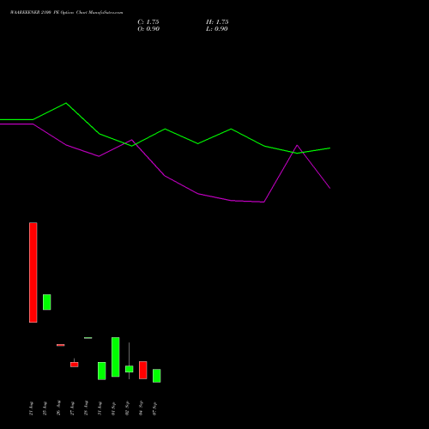Select the green candle above 25 Aug
This screenshot has height=429, width=429.
(x=47, y=302)
